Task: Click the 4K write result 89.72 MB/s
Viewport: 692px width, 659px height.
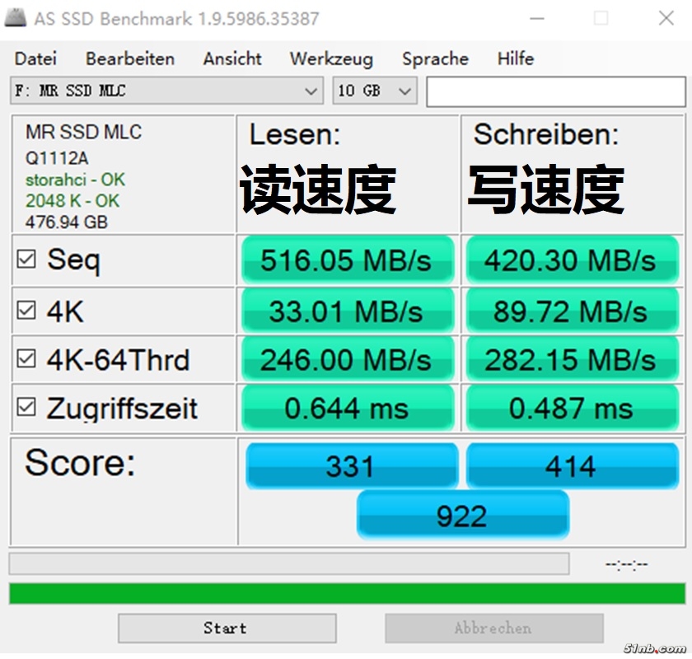Action: point(572,311)
